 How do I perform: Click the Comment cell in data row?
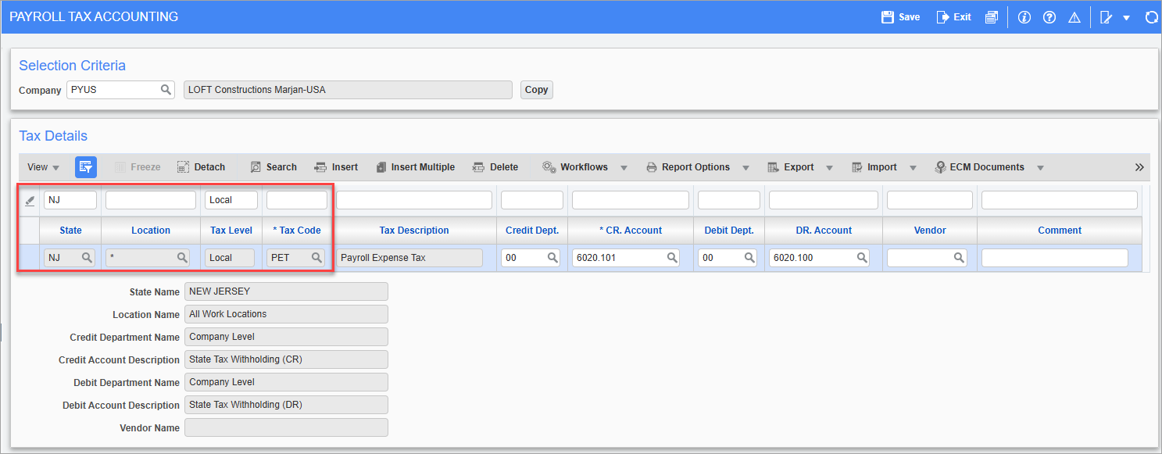(1055, 257)
